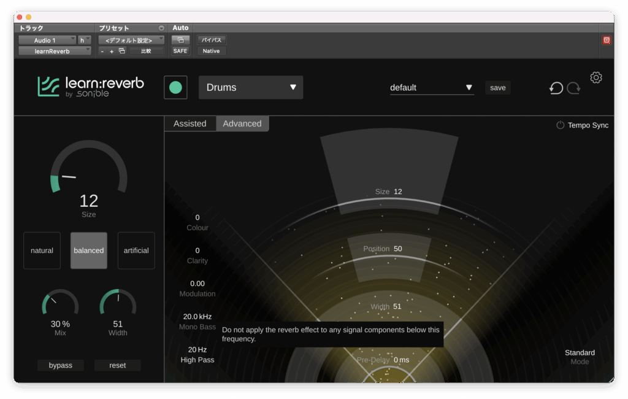Open the learnReverb plugin selector
628x399 pixels.
pos(55,51)
